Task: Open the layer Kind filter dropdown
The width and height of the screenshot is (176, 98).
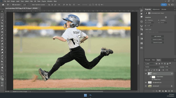Action: coord(150,64)
